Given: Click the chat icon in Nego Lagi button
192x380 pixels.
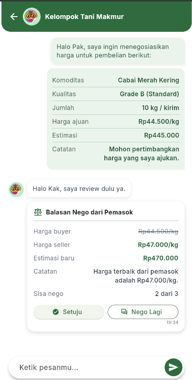Looking at the screenshot, I should pos(124,312).
